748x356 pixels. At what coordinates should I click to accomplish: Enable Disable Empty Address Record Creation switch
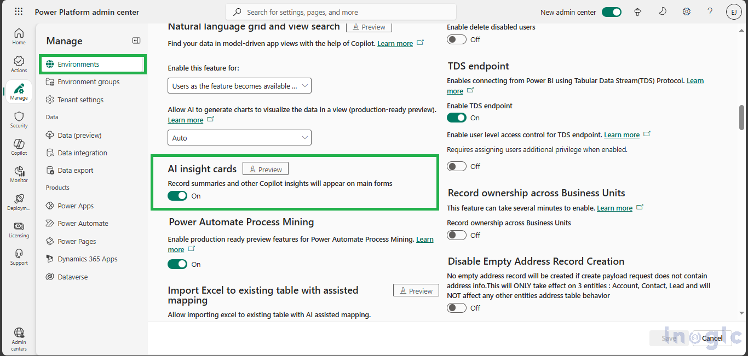[x=457, y=308]
